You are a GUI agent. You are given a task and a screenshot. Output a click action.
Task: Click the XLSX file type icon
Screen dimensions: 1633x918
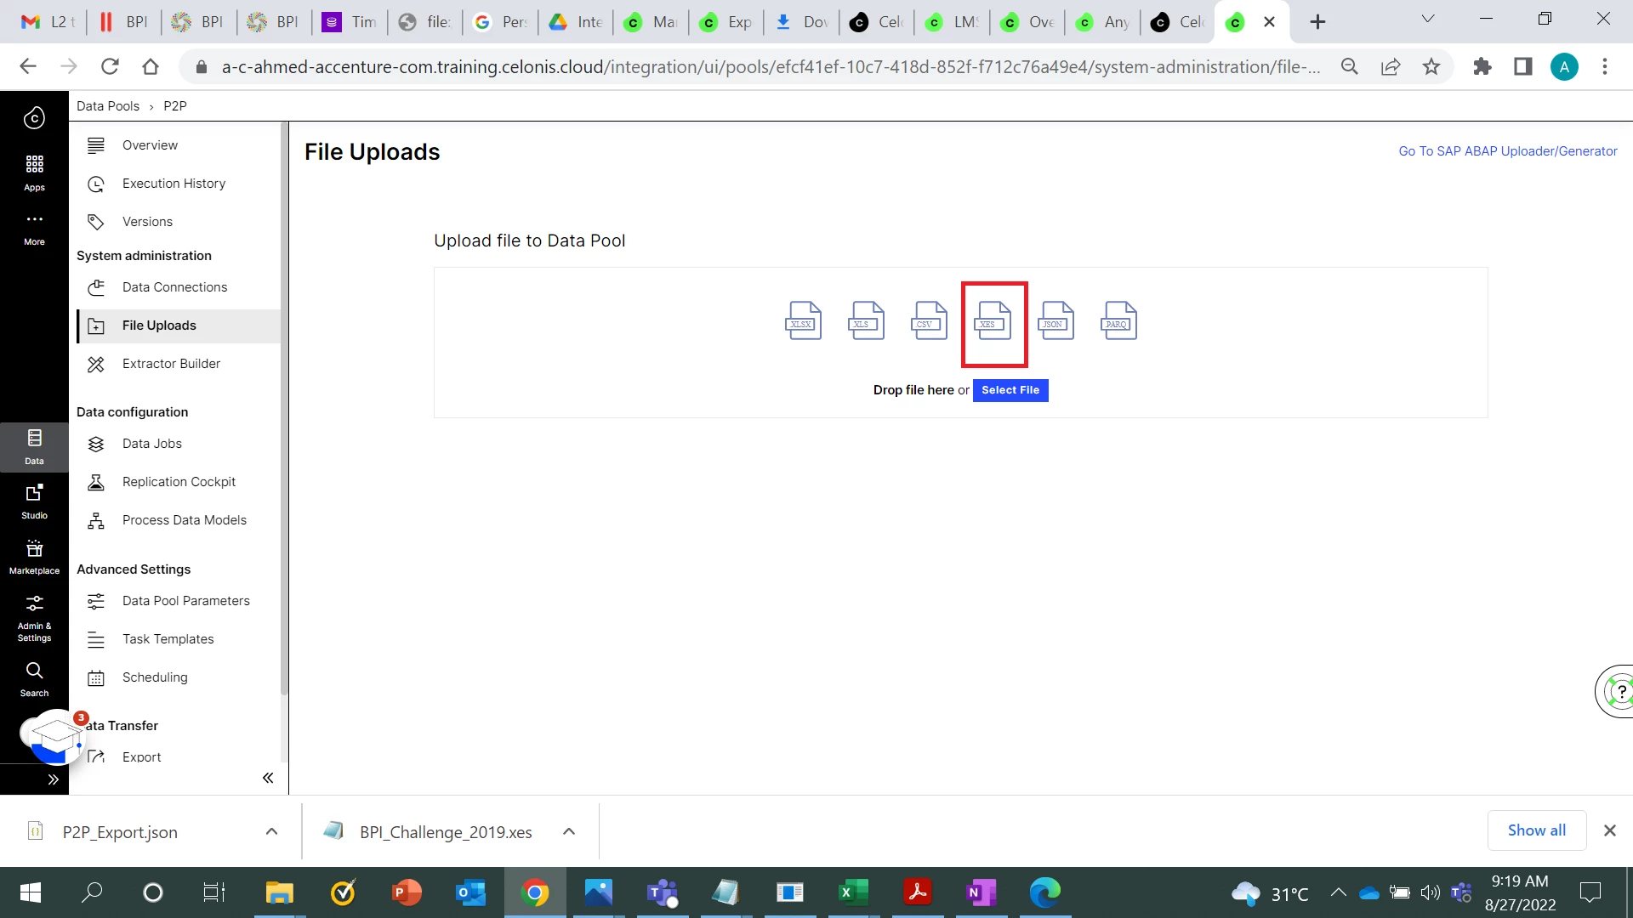[803, 321]
